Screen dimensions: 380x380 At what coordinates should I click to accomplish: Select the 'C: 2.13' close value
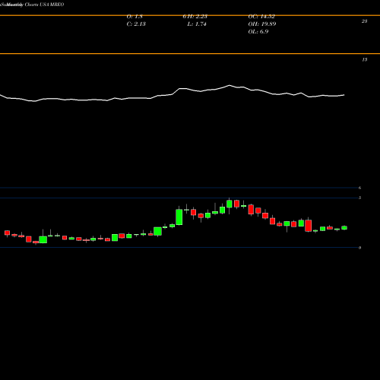click(x=136, y=24)
